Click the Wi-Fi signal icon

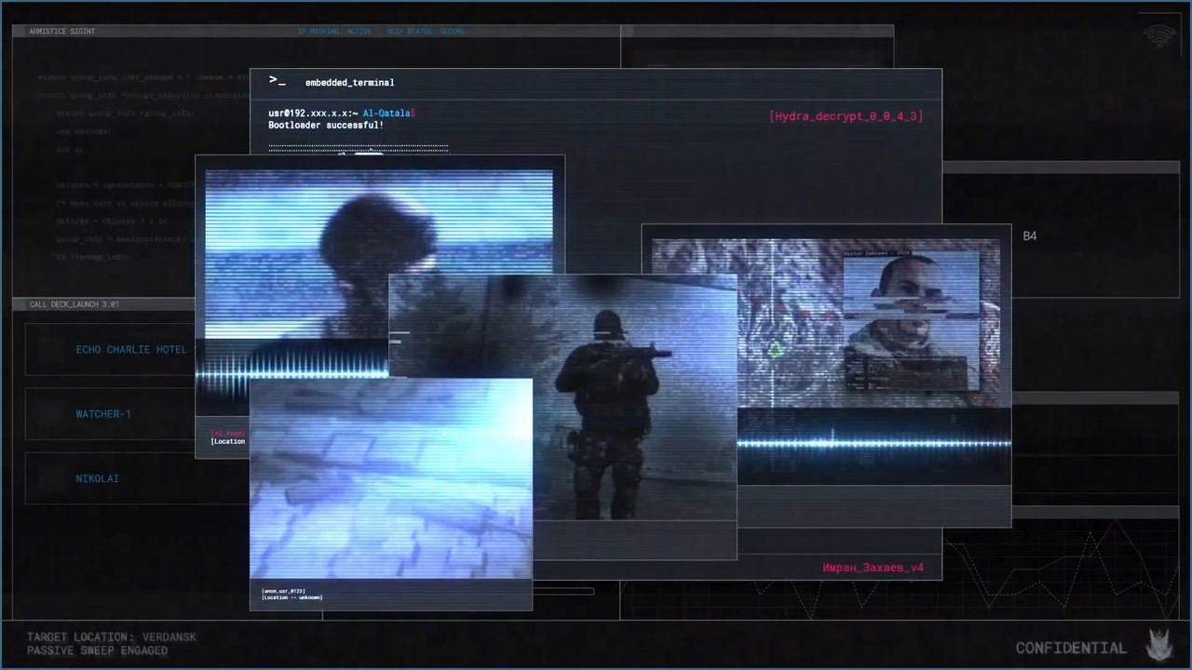click(x=1159, y=37)
